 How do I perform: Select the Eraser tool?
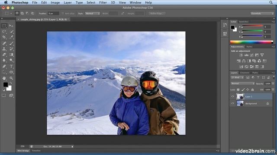[4, 55]
